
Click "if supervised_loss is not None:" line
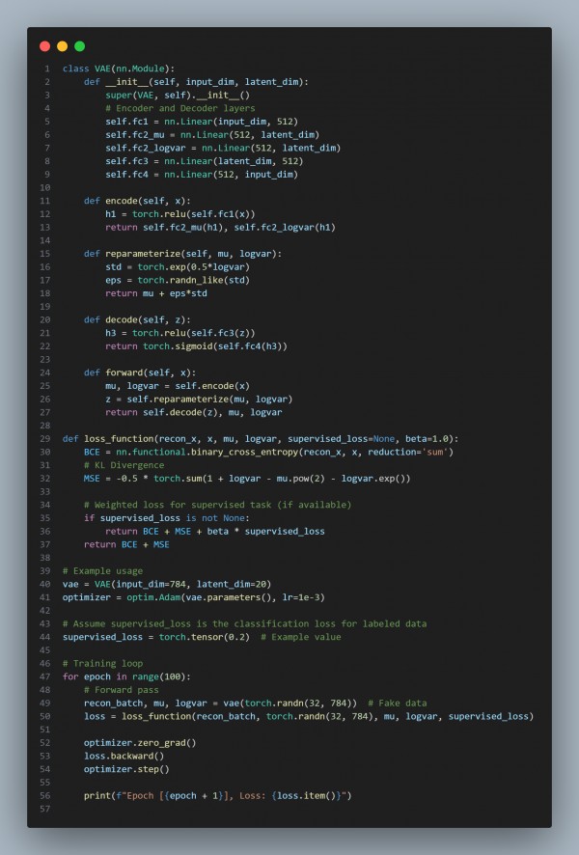(167, 518)
